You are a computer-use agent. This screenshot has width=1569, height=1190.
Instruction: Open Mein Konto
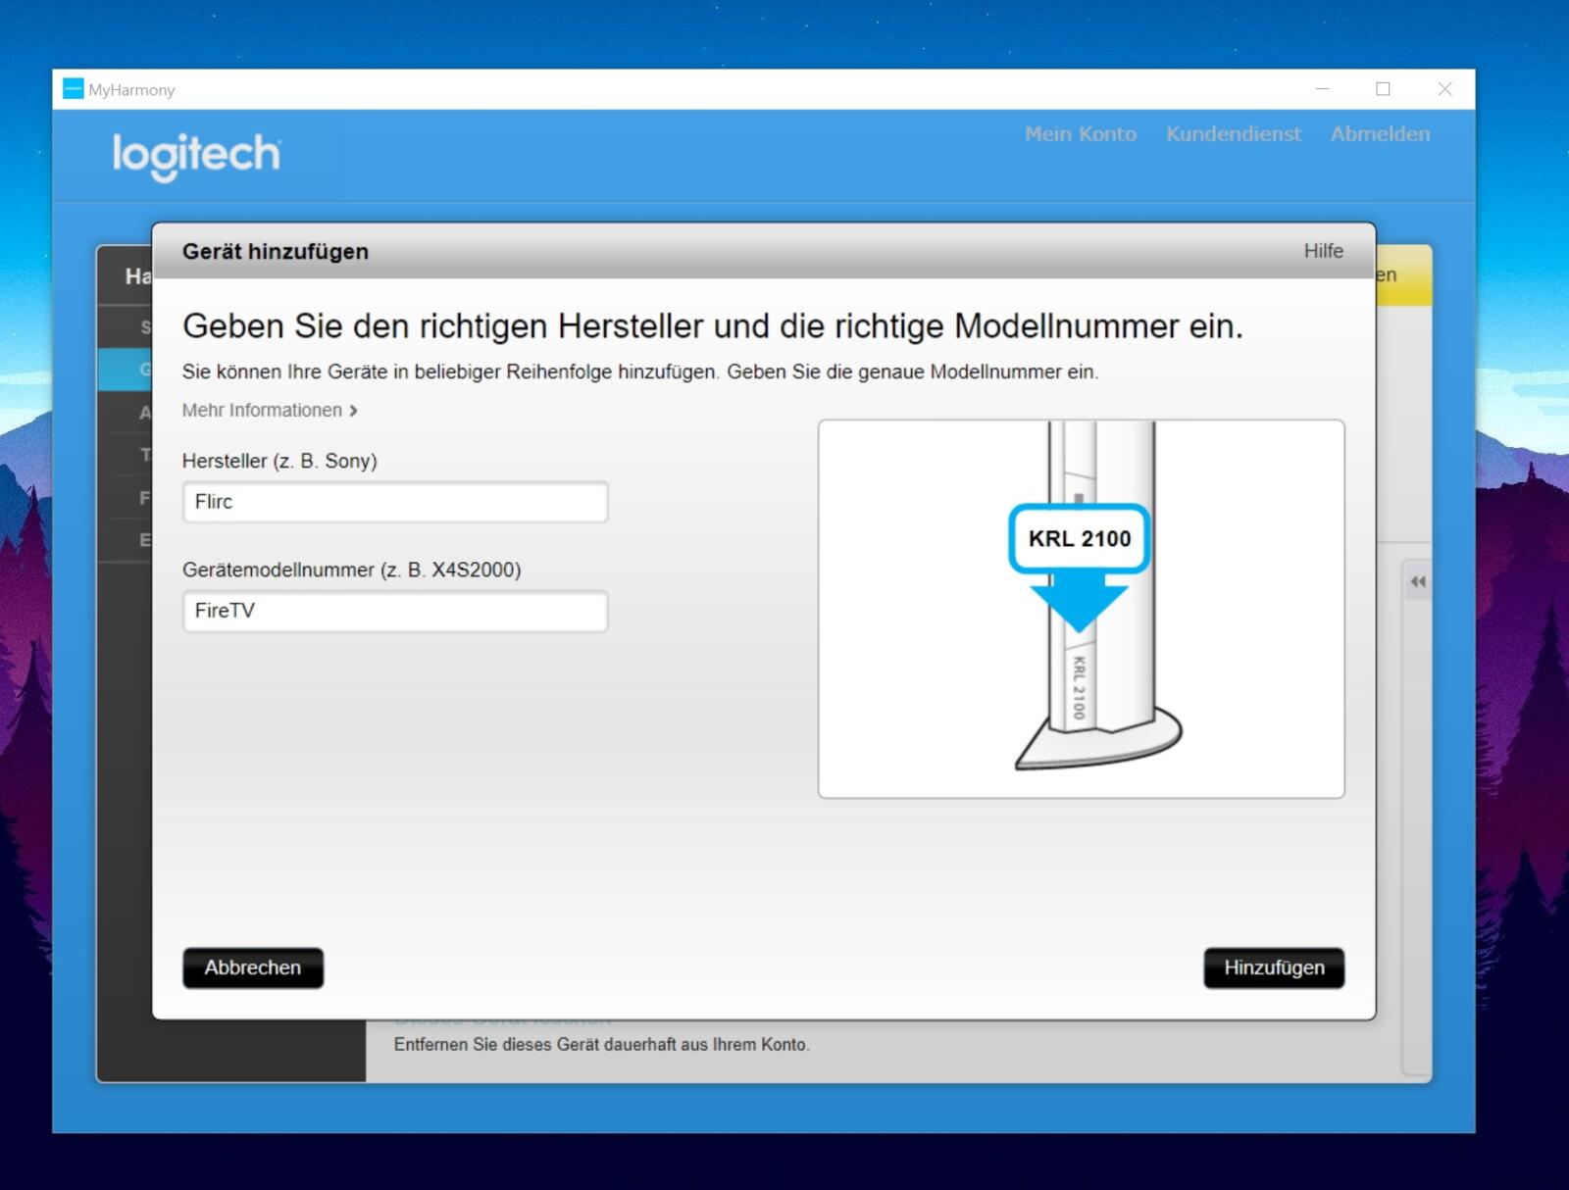tap(1081, 134)
